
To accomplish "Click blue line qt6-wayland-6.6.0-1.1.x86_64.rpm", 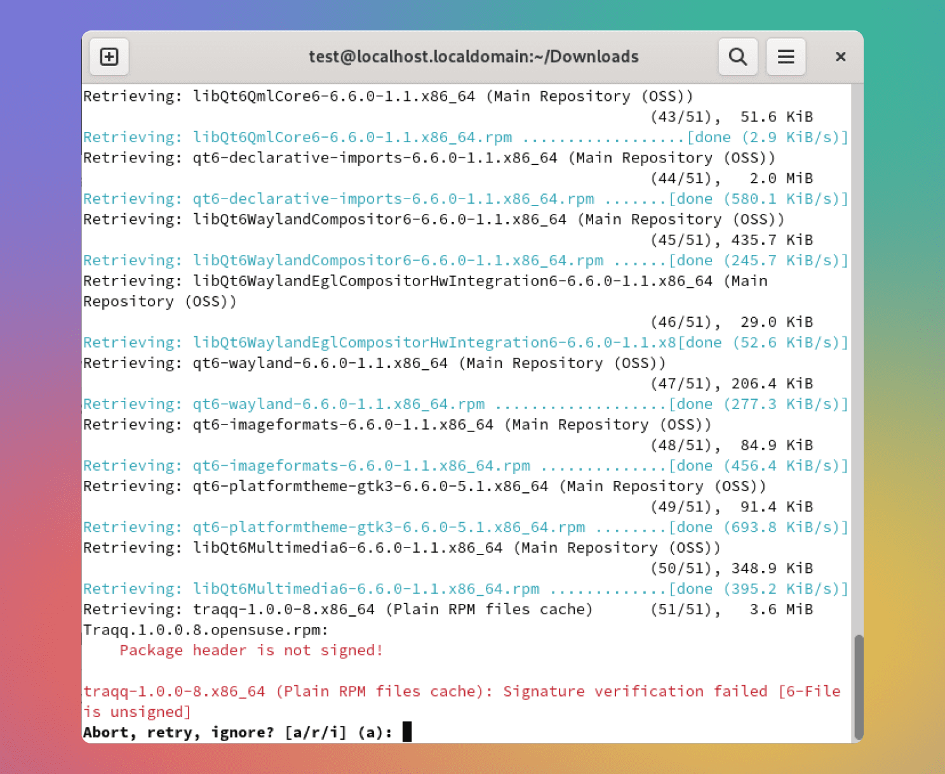I will (x=466, y=404).
